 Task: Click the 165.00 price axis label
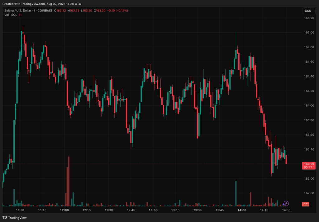point(309,32)
